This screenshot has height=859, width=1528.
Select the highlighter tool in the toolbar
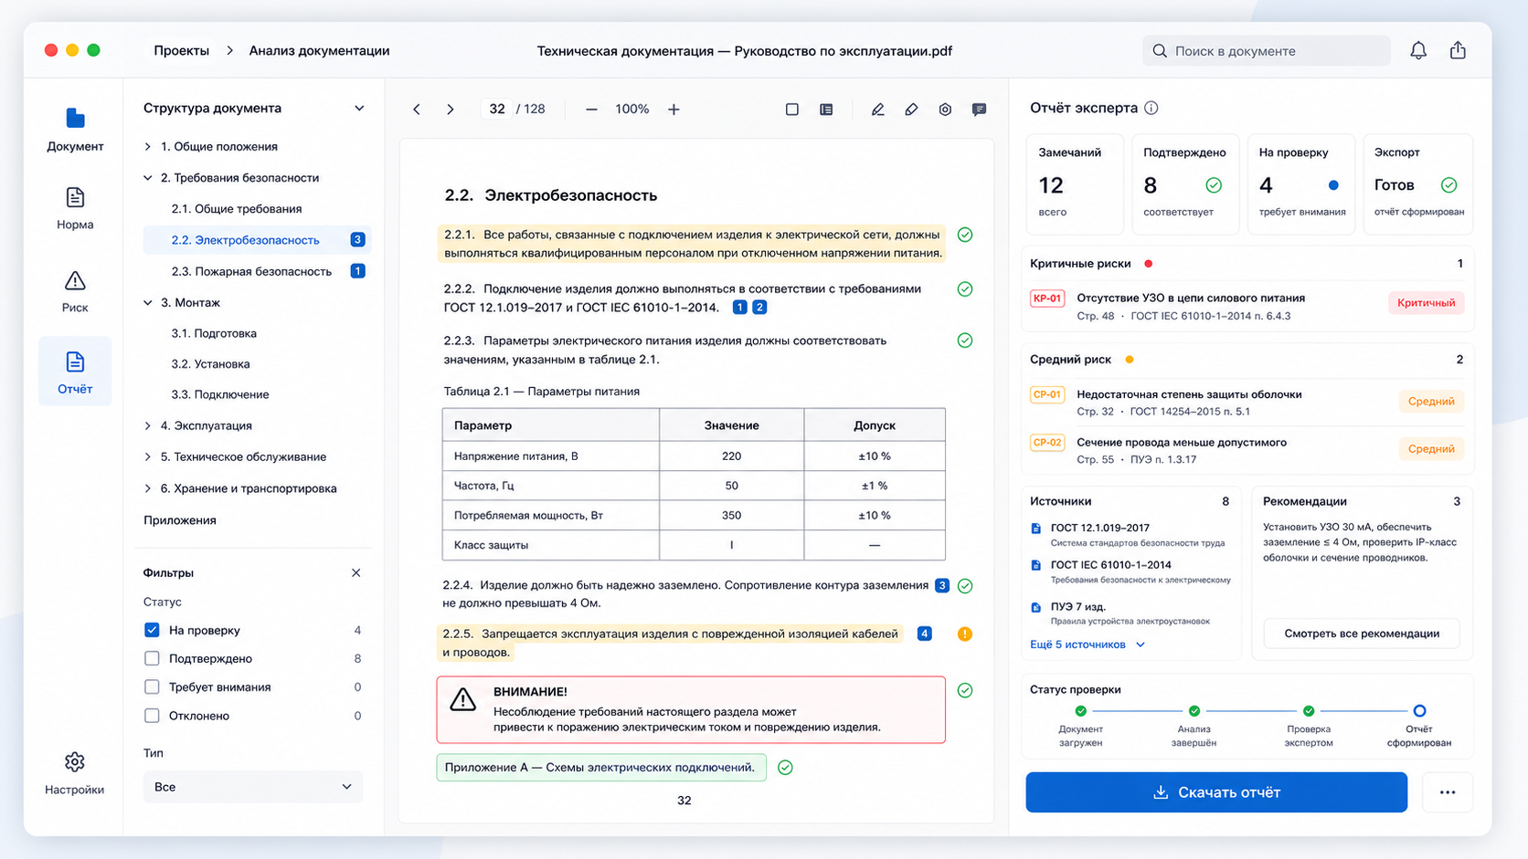911,110
